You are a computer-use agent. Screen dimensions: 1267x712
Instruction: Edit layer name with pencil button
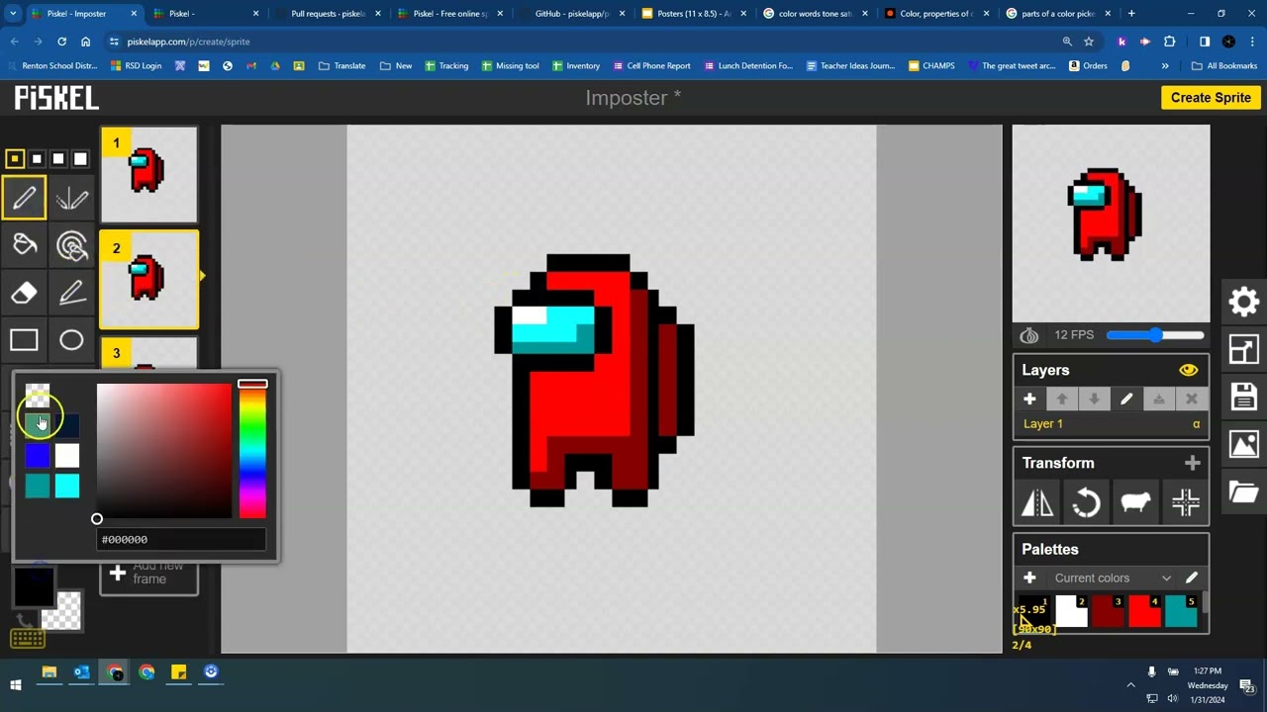click(1126, 399)
